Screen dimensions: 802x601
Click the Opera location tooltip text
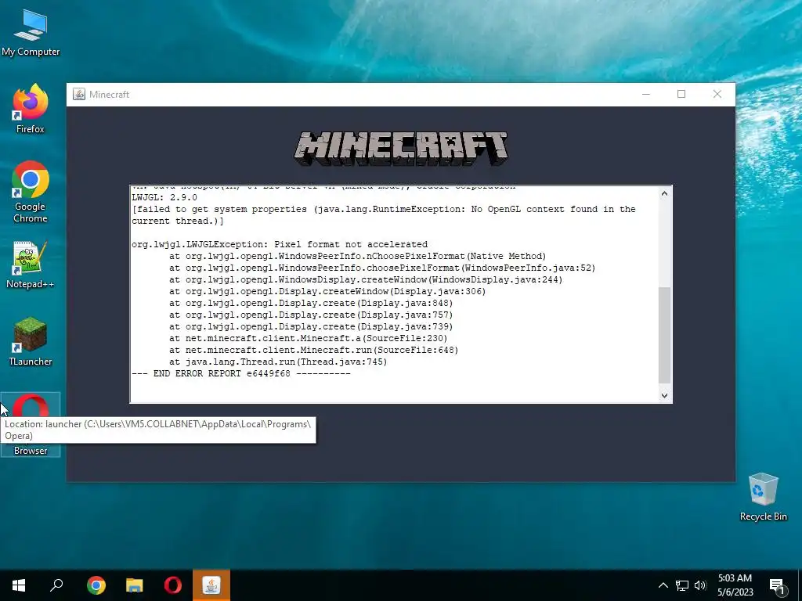click(158, 430)
